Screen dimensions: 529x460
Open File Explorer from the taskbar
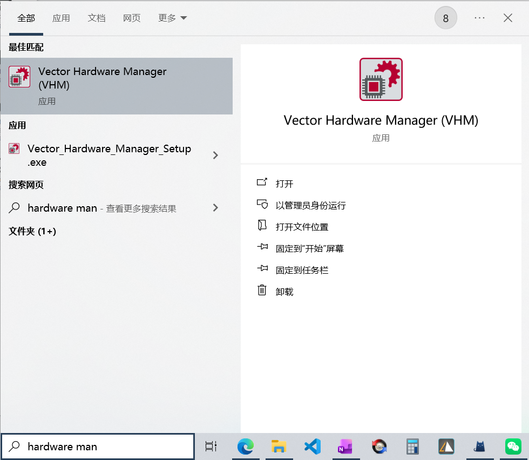[x=279, y=447]
